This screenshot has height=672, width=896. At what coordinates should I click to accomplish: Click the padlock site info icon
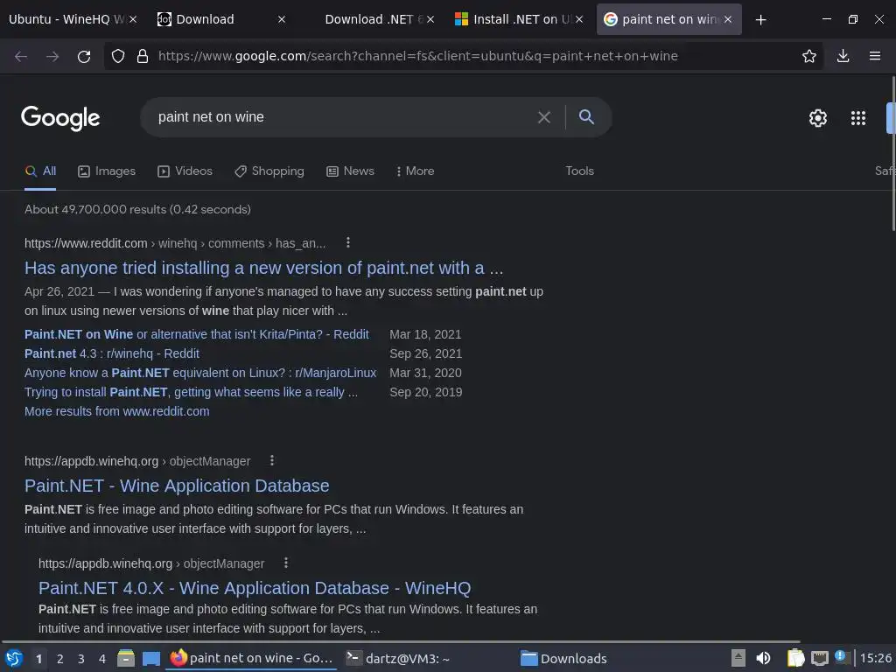(x=143, y=56)
